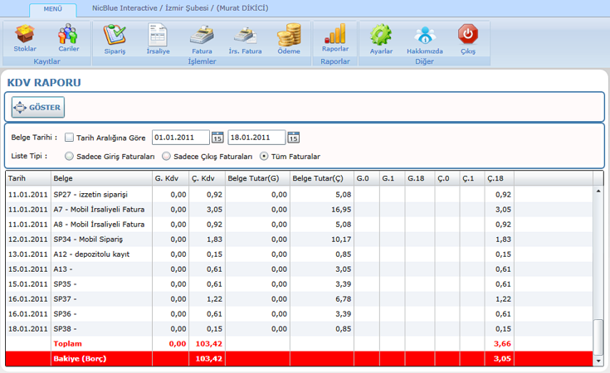The height and width of the screenshot is (373, 610).
Task: Click the Ödeme payment icon
Action: [x=289, y=37]
